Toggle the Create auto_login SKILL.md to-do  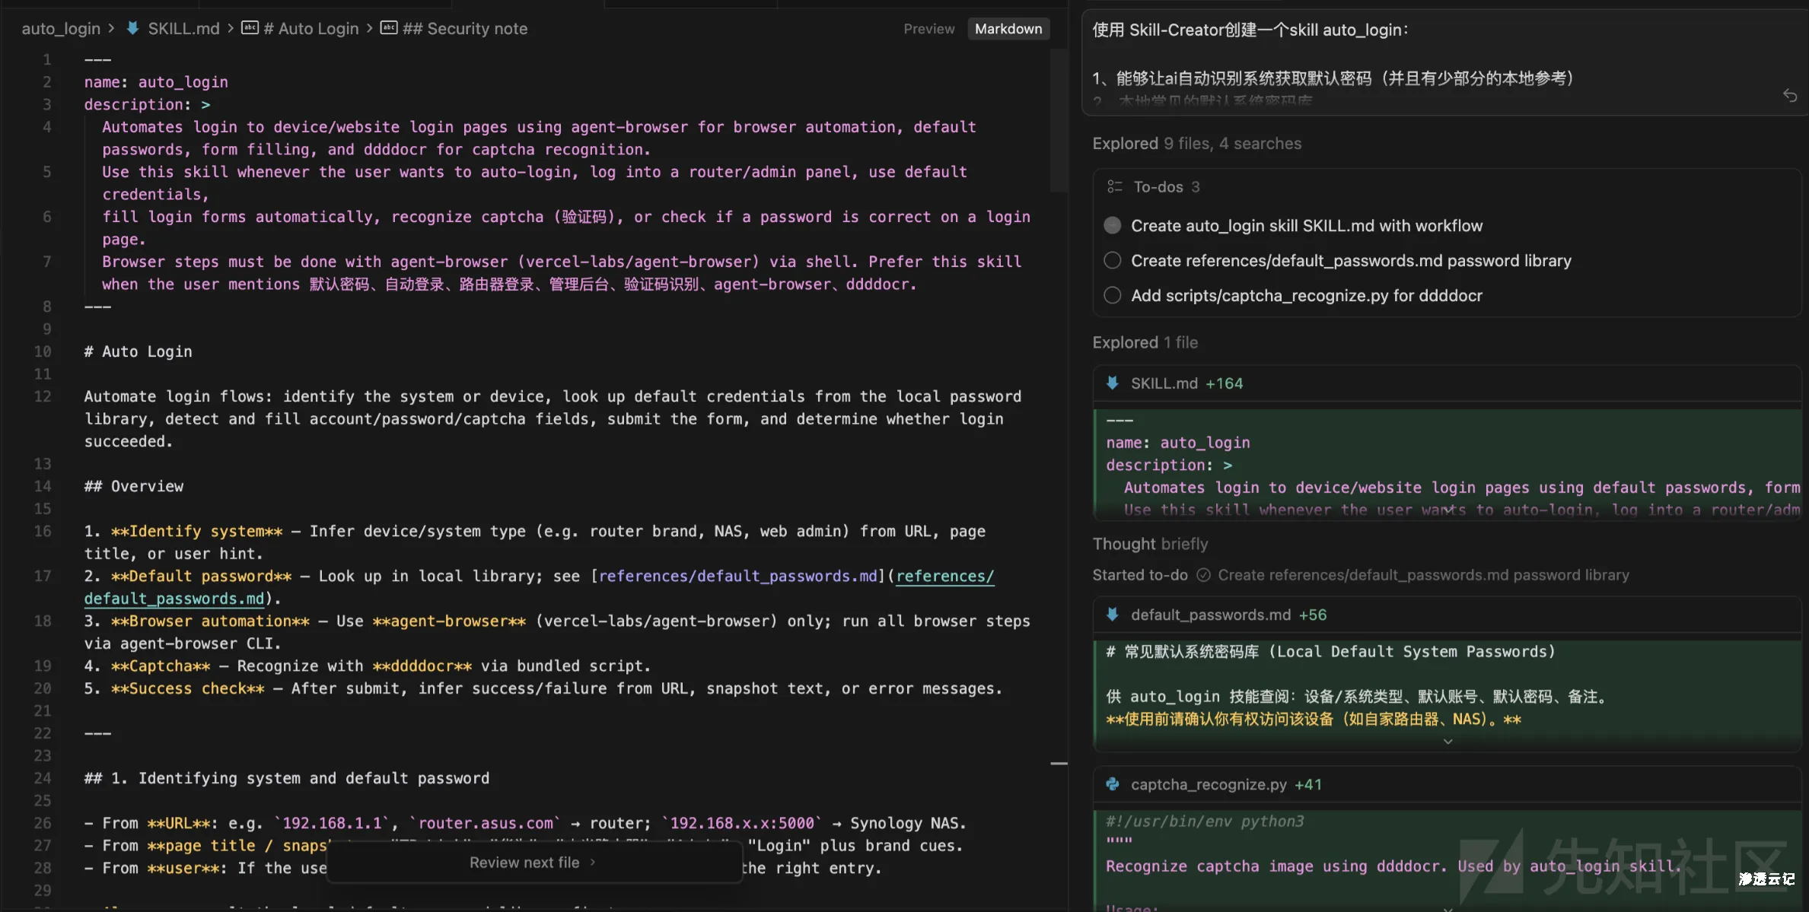point(1113,226)
